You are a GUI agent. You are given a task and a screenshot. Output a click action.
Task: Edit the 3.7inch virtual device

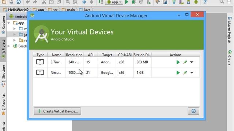[x=185, y=62]
